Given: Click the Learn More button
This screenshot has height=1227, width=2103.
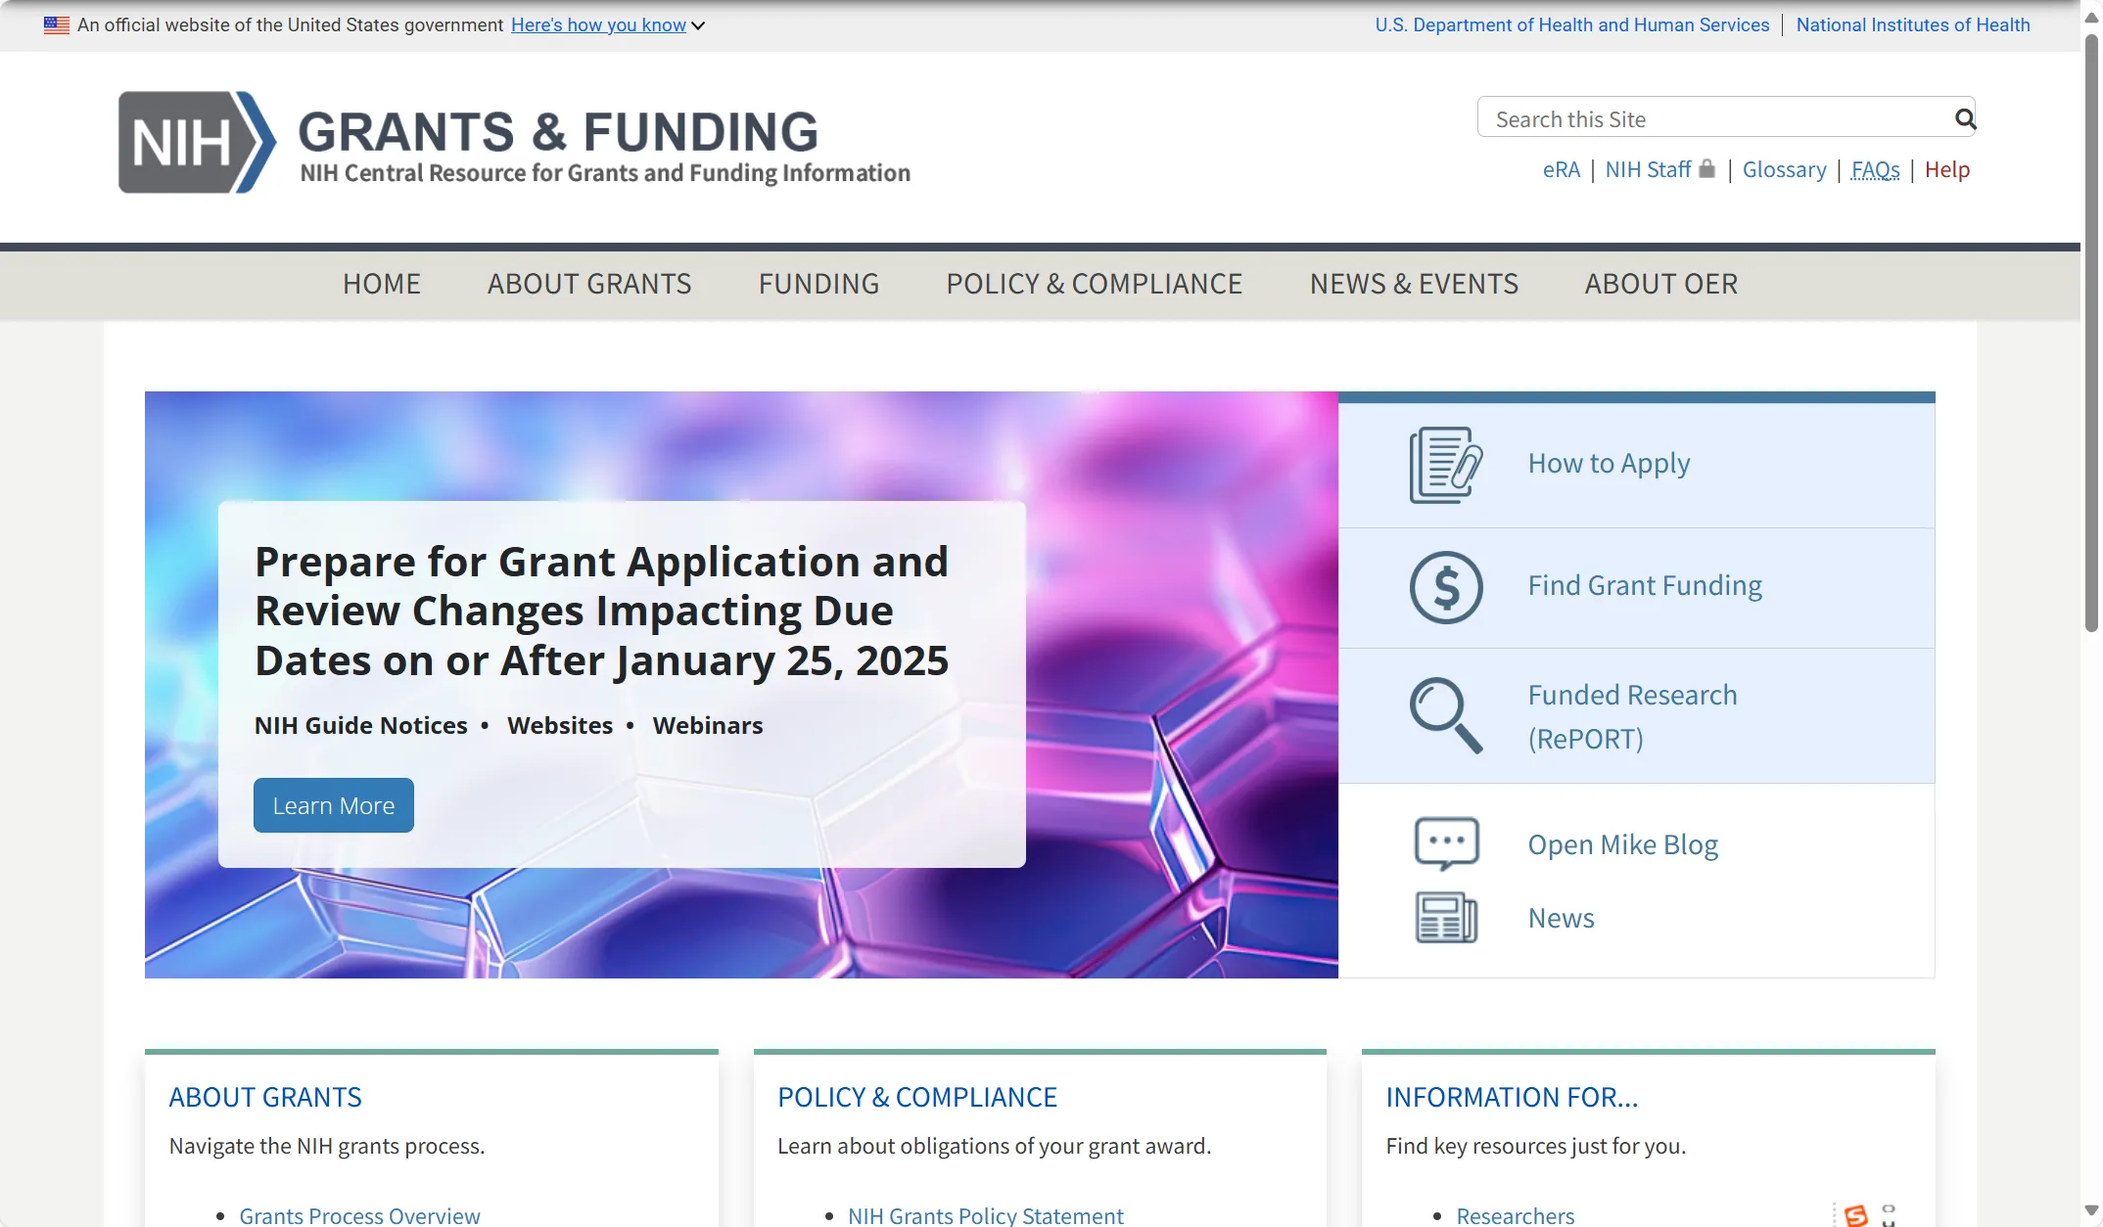Looking at the screenshot, I should click(x=334, y=805).
